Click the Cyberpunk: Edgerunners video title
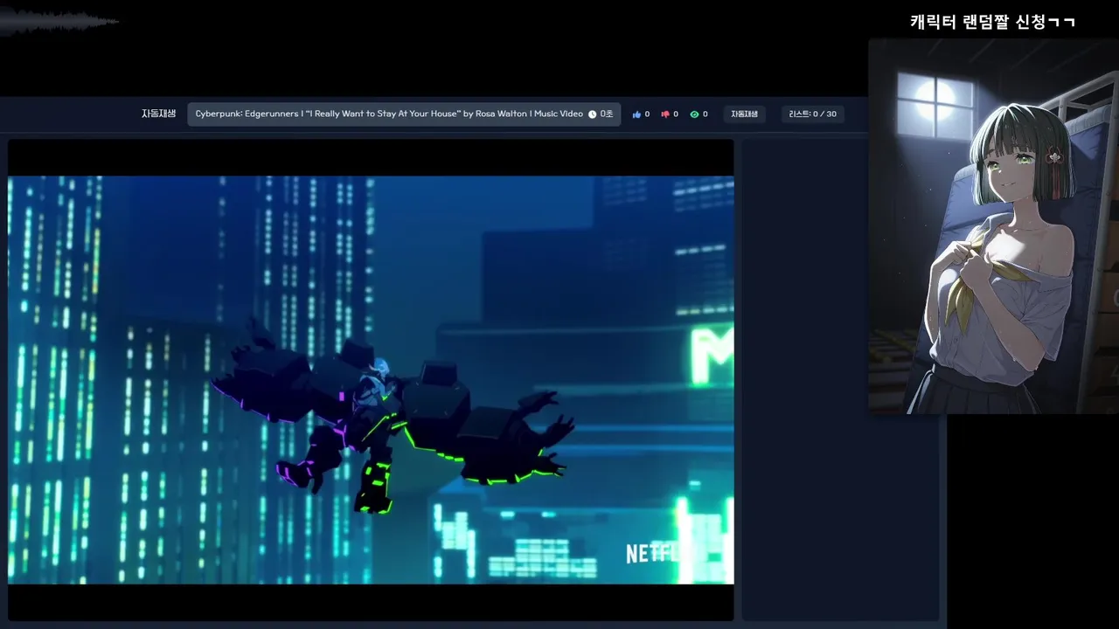 389,114
